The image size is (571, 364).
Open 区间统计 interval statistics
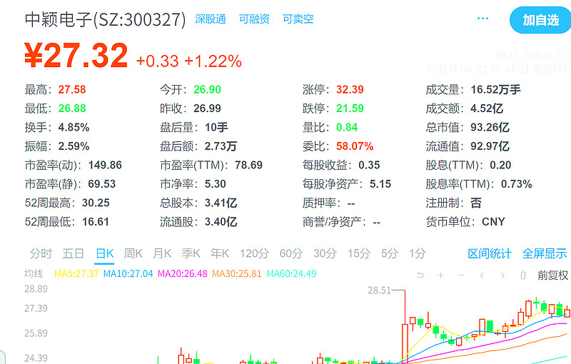(x=490, y=253)
